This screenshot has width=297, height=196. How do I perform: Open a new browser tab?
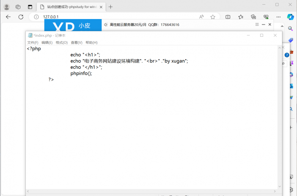[110, 7]
